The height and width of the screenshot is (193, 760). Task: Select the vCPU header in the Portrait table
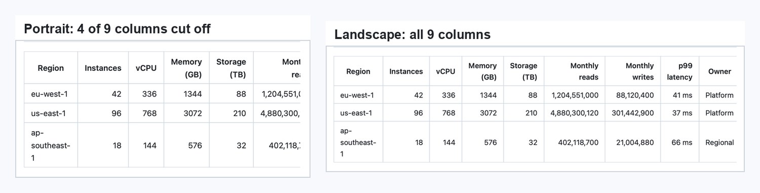pyautogui.click(x=146, y=68)
